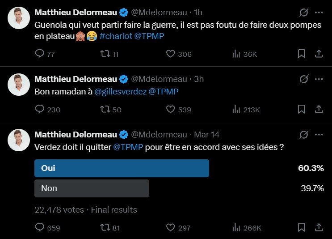Open the Mar 14 tweet timestamp

point(207,135)
